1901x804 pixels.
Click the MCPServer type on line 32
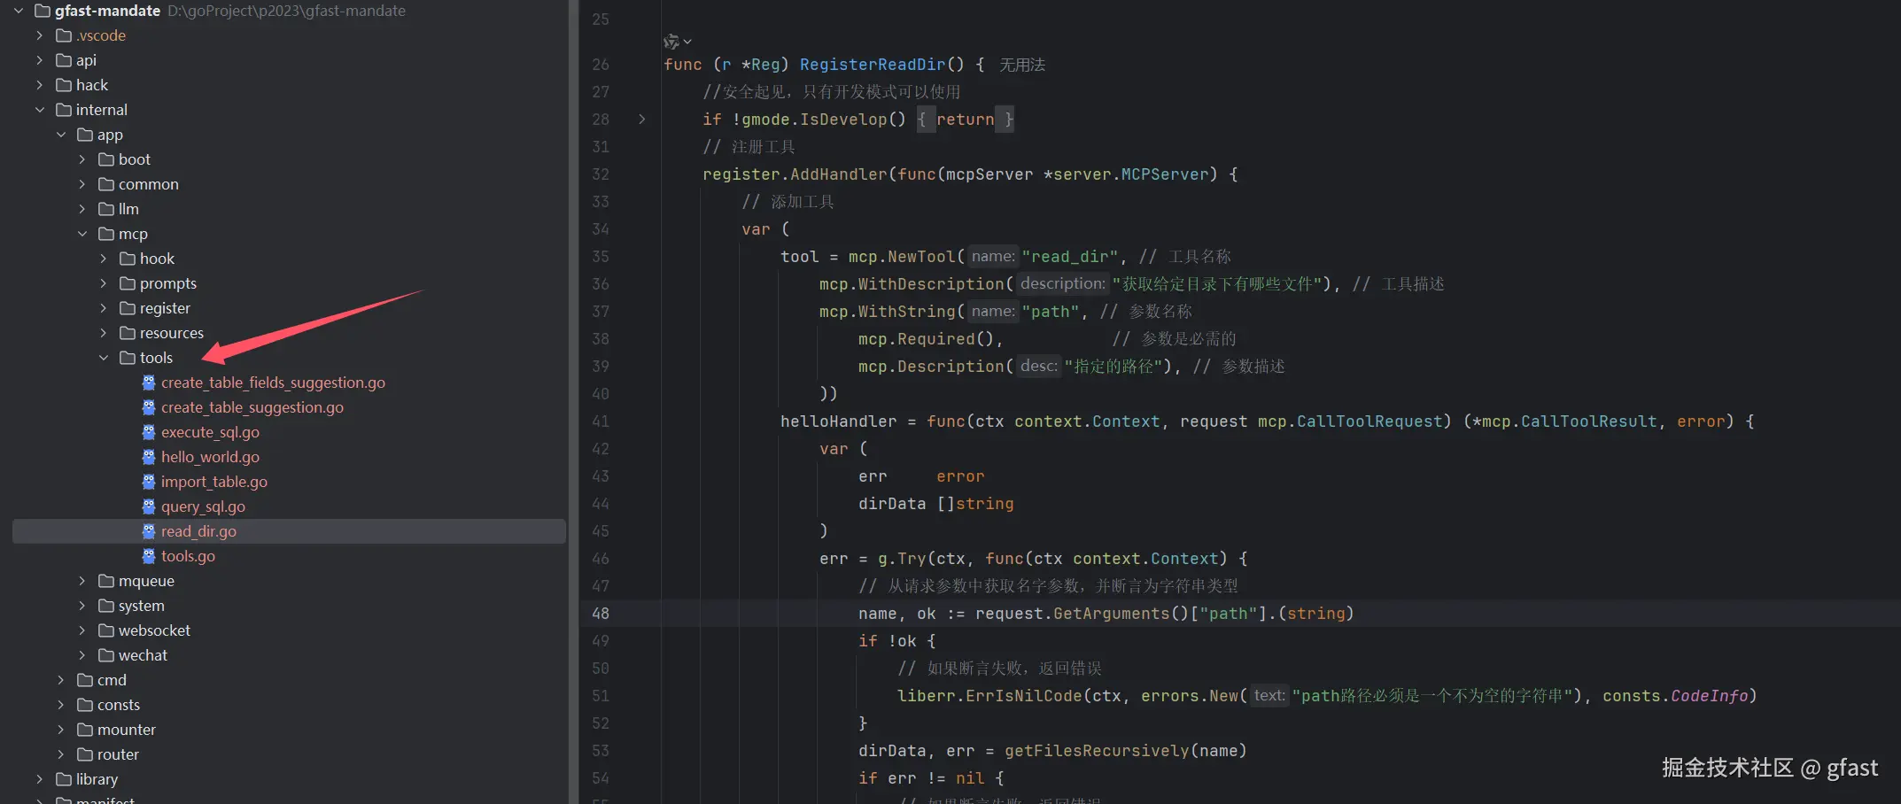[x=1165, y=174]
